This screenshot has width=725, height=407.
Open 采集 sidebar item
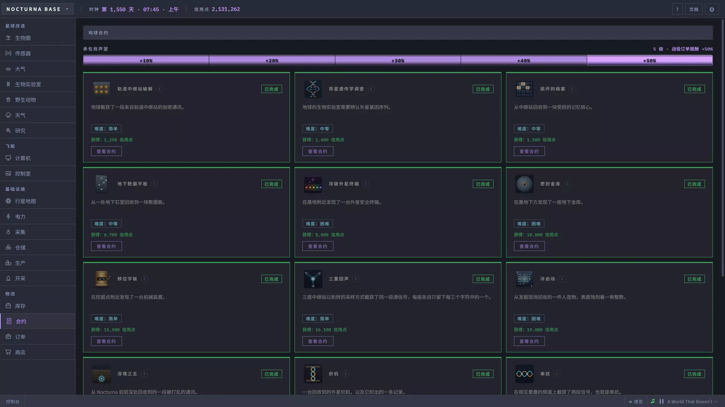(38, 232)
